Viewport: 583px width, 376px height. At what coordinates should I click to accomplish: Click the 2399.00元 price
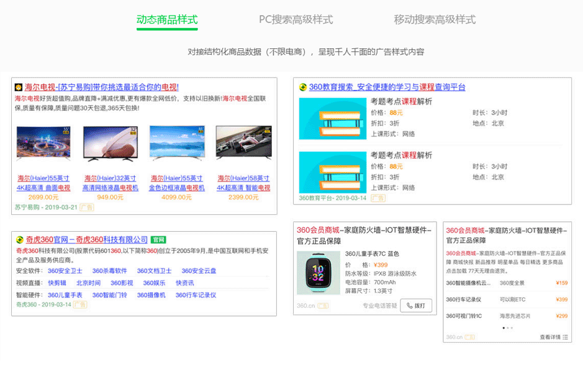[x=243, y=198]
